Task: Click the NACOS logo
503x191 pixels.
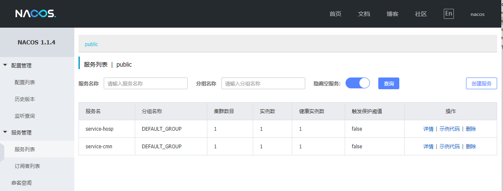Action: [x=35, y=14]
